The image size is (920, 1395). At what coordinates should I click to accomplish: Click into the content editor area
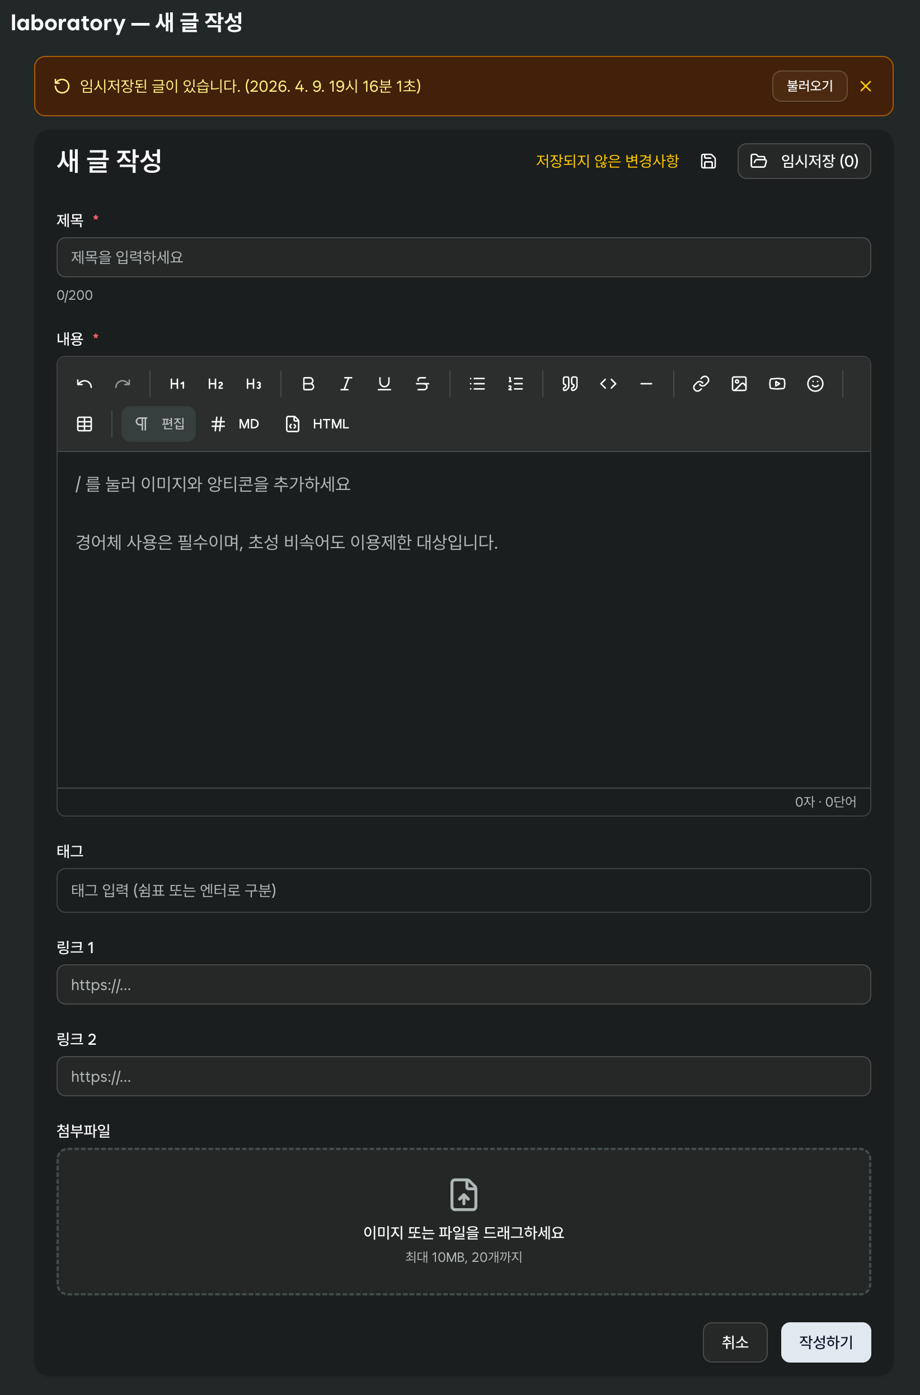coord(463,619)
